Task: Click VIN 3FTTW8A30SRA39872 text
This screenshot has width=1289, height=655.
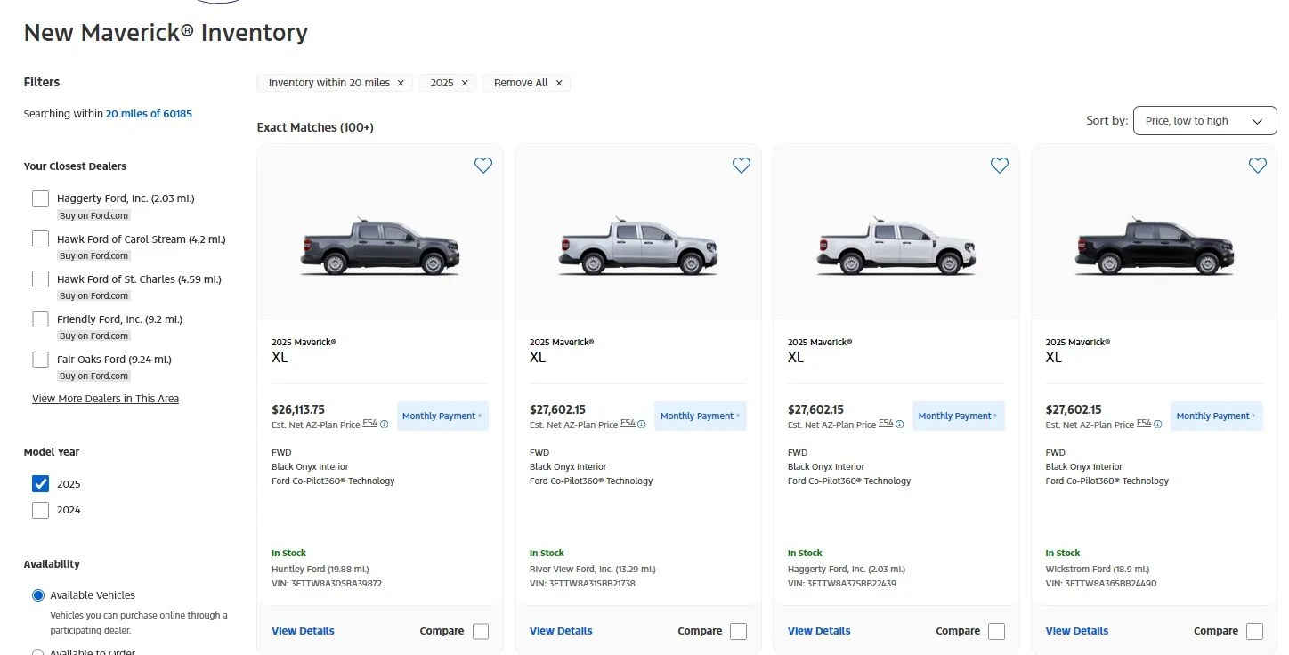Action: coord(327,584)
